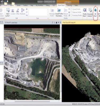The width and height of the screenshot is (100, 106).
Task: Switch to the Raster tab
Action: 6,5
